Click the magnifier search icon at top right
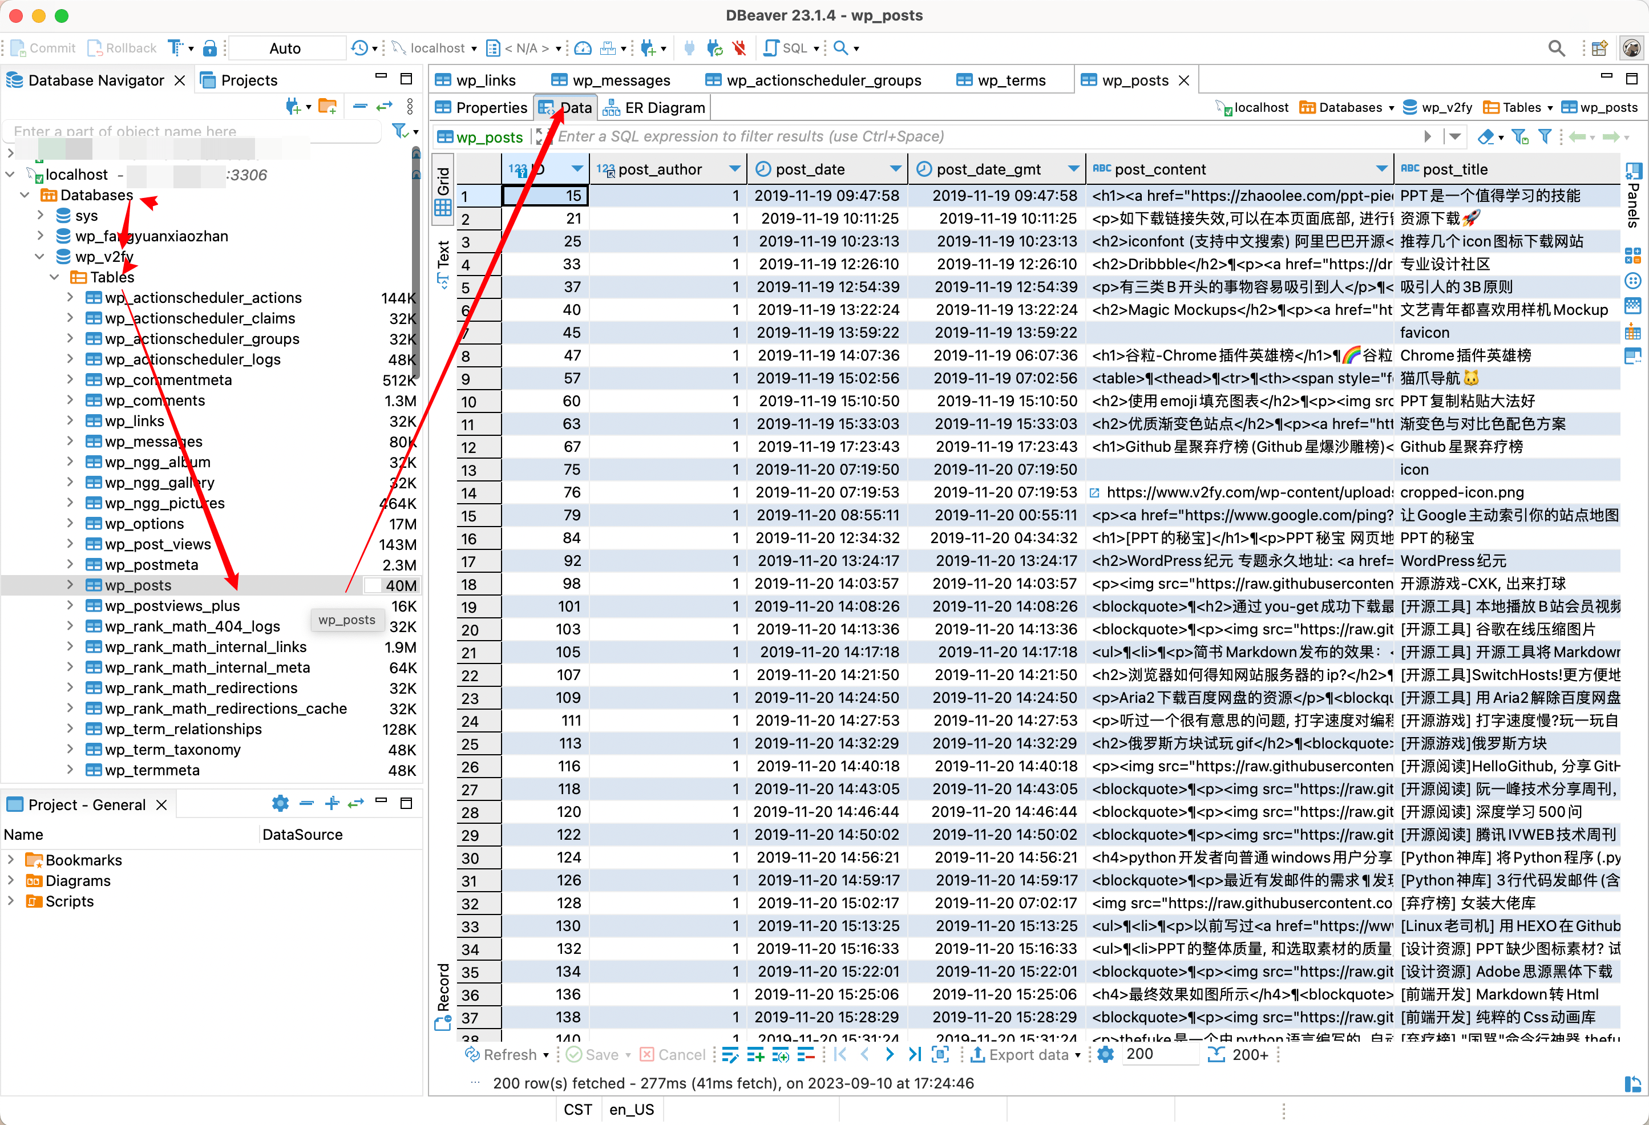Viewport: 1649px width, 1125px height. point(1556,48)
